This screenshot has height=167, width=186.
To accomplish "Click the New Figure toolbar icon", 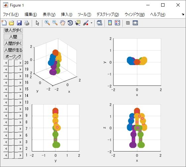I will tap(4, 23).
